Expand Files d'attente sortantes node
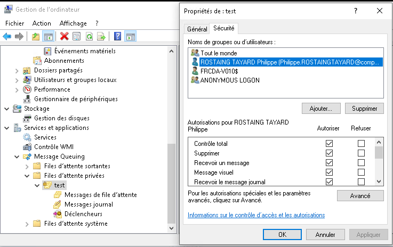This screenshot has width=393, height=247. (27, 166)
